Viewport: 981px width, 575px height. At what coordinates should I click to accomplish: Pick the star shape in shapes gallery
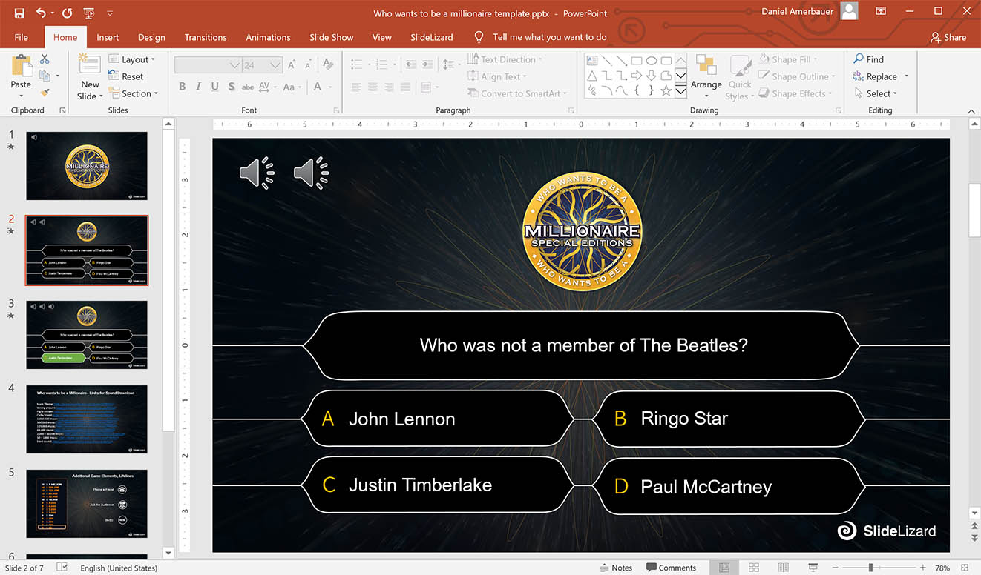pyautogui.click(x=666, y=90)
